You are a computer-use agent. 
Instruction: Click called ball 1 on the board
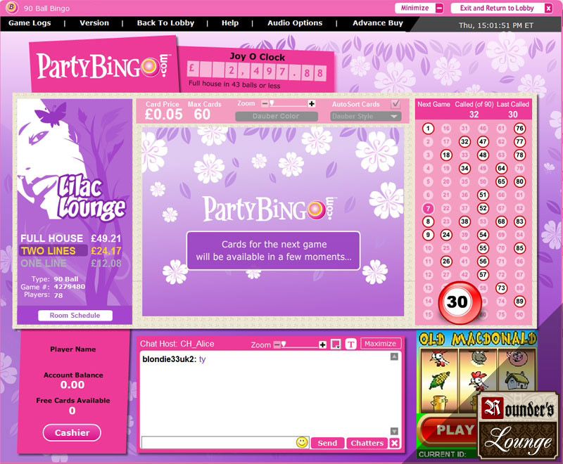pyautogui.click(x=428, y=129)
